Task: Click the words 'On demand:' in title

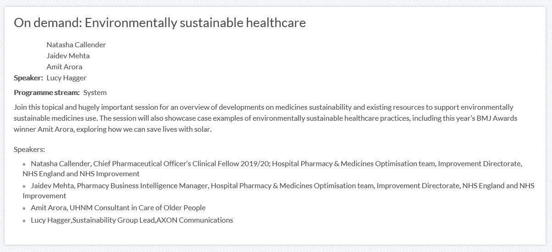Action: (x=48, y=22)
